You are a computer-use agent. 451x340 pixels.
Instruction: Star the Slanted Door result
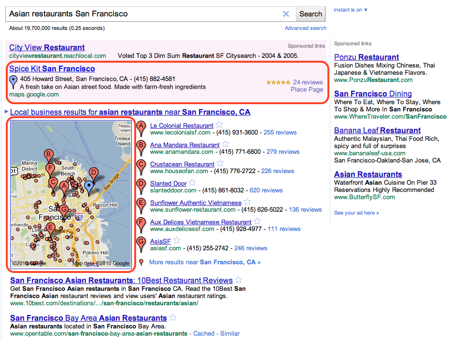point(192,182)
